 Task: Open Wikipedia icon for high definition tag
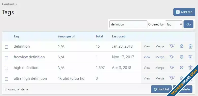(172, 68)
